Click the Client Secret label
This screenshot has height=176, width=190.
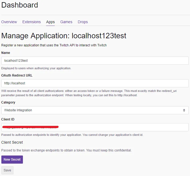tap(12, 142)
